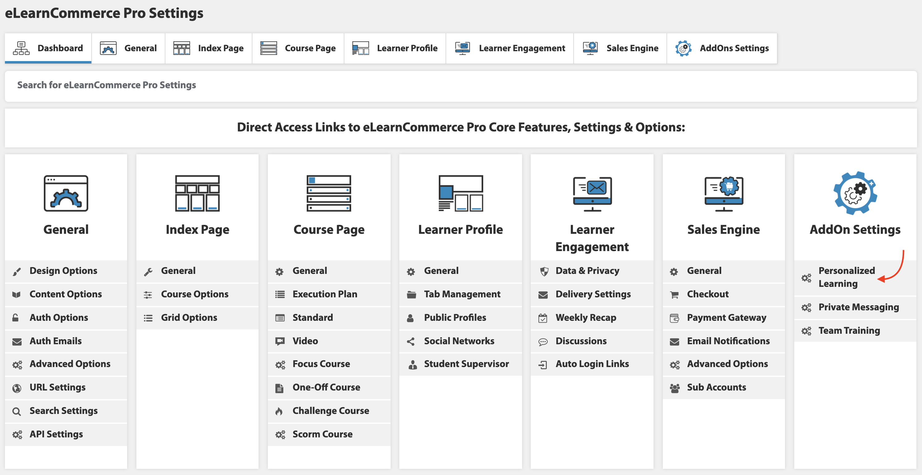The width and height of the screenshot is (922, 475).
Task: Click the shield icon beside Data & Privacy
Action: pyautogui.click(x=544, y=271)
